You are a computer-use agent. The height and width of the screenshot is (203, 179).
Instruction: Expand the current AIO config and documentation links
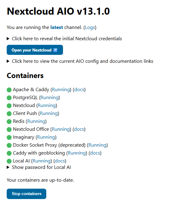tap(80, 61)
